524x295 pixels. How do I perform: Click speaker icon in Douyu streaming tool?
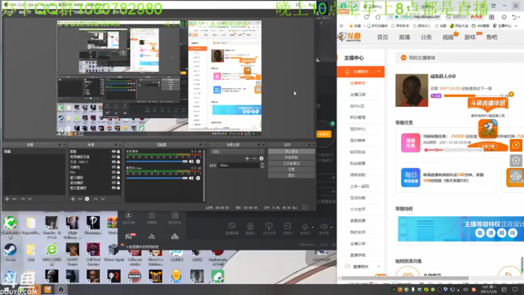(x=323, y=228)
